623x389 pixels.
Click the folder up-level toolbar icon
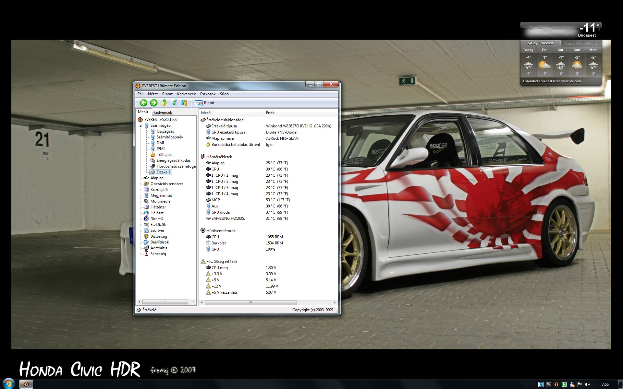[164, 103]
